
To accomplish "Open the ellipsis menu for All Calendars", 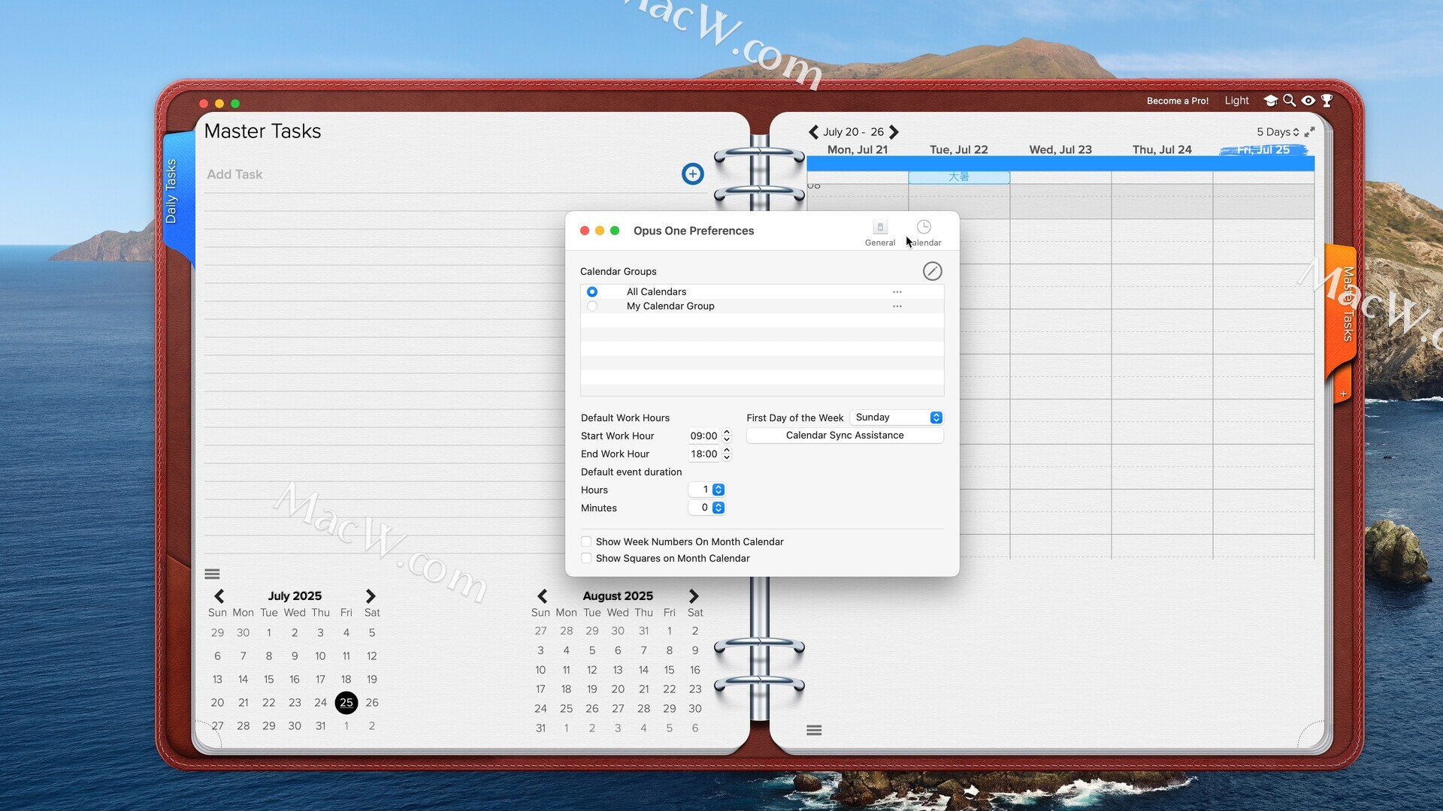I will [x=897, y=291].
